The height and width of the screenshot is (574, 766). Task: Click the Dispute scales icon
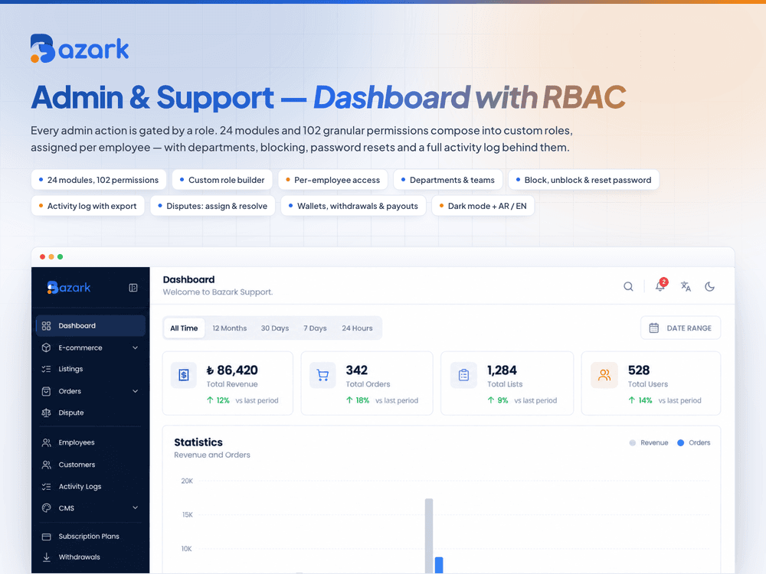pyautogui.click(x=47, y=413)
